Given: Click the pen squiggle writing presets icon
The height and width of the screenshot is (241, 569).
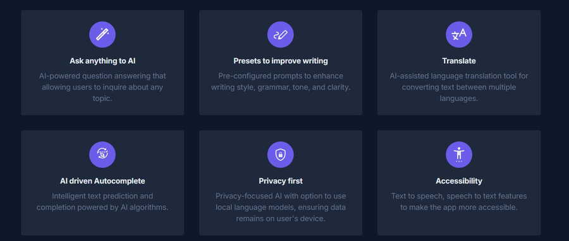Looking at the screenshot, I should click(281, 34).
